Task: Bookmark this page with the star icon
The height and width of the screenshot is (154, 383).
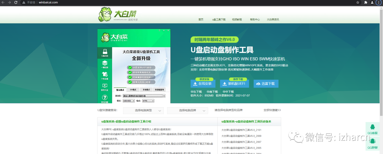Action: click(x=357, y=2)
